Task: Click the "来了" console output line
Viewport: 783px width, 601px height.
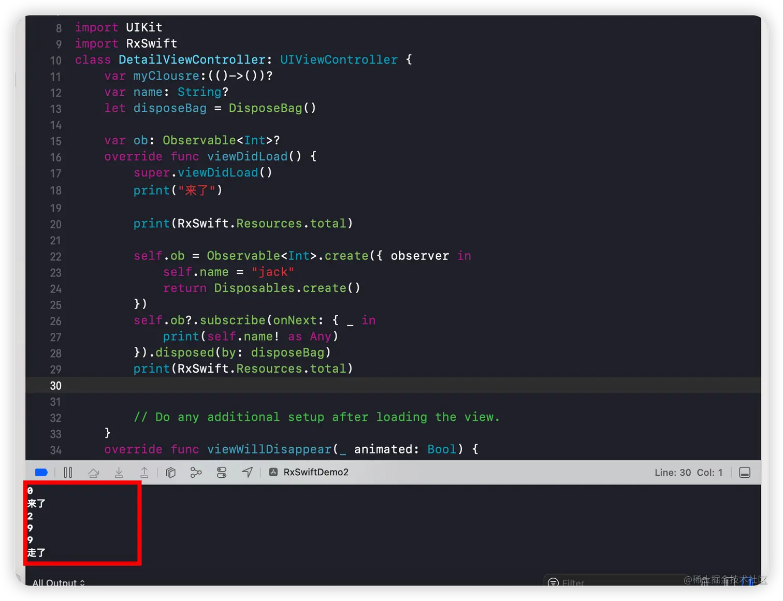Action: pos(36,503)
